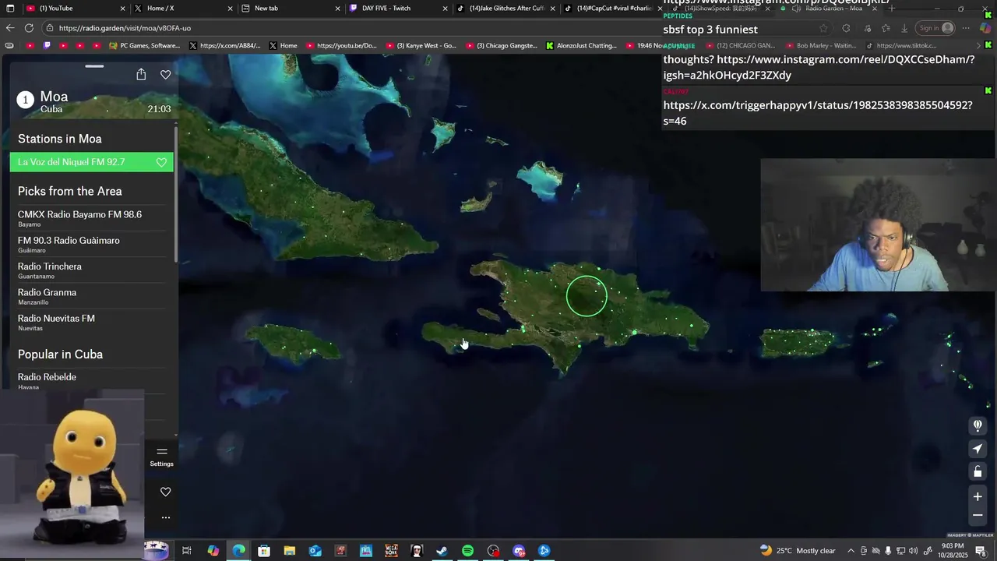Open the Copilot icon in browser toolbar
Screen dimensions: 997x561
tap(985, 28)
